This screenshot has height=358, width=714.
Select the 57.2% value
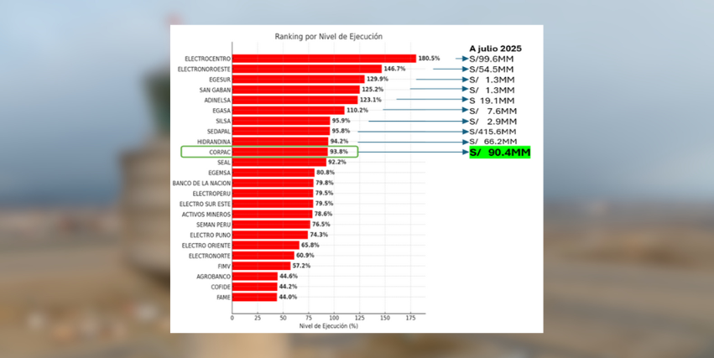[301, 266]
